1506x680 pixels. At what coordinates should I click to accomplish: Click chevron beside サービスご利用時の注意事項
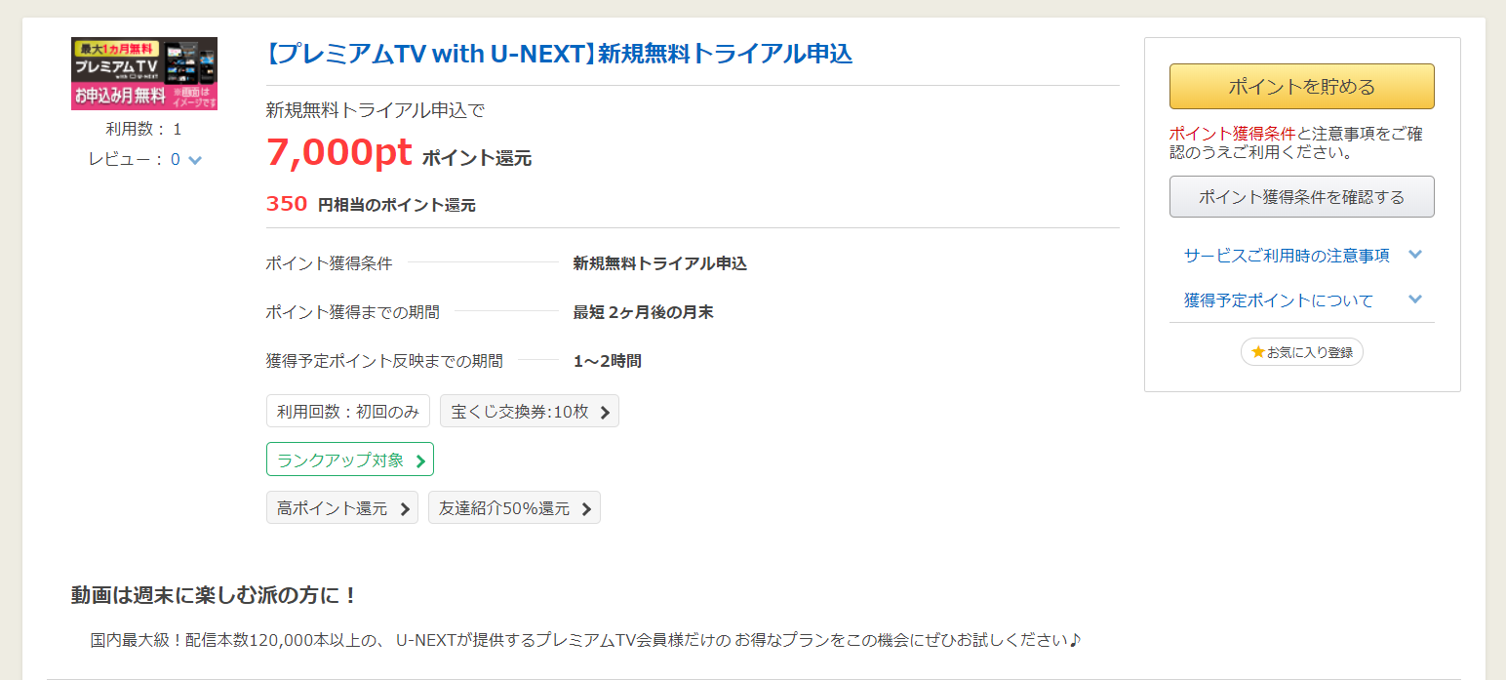(1415, 255)
